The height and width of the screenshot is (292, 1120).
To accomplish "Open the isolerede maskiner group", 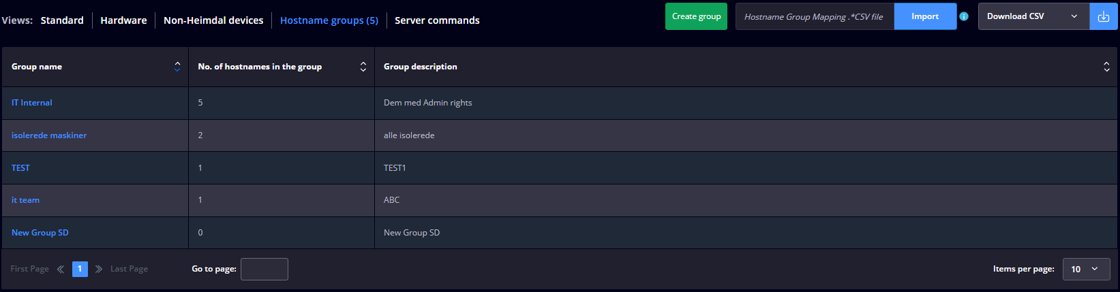I will (49, 135).
